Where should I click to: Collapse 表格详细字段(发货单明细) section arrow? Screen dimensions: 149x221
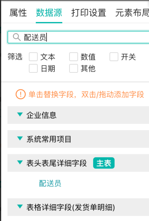(x=20, y=206)
